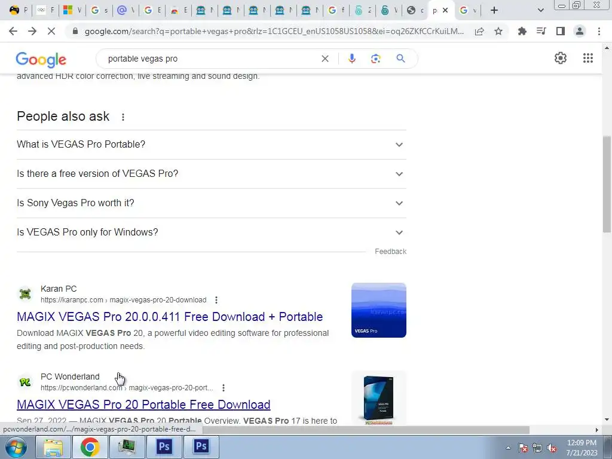Submit search using the magnifier icon
612x459 pixels.
pos(400,59)
